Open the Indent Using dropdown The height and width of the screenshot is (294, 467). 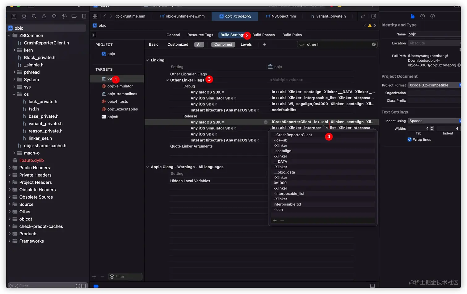(x=434, y=121)
